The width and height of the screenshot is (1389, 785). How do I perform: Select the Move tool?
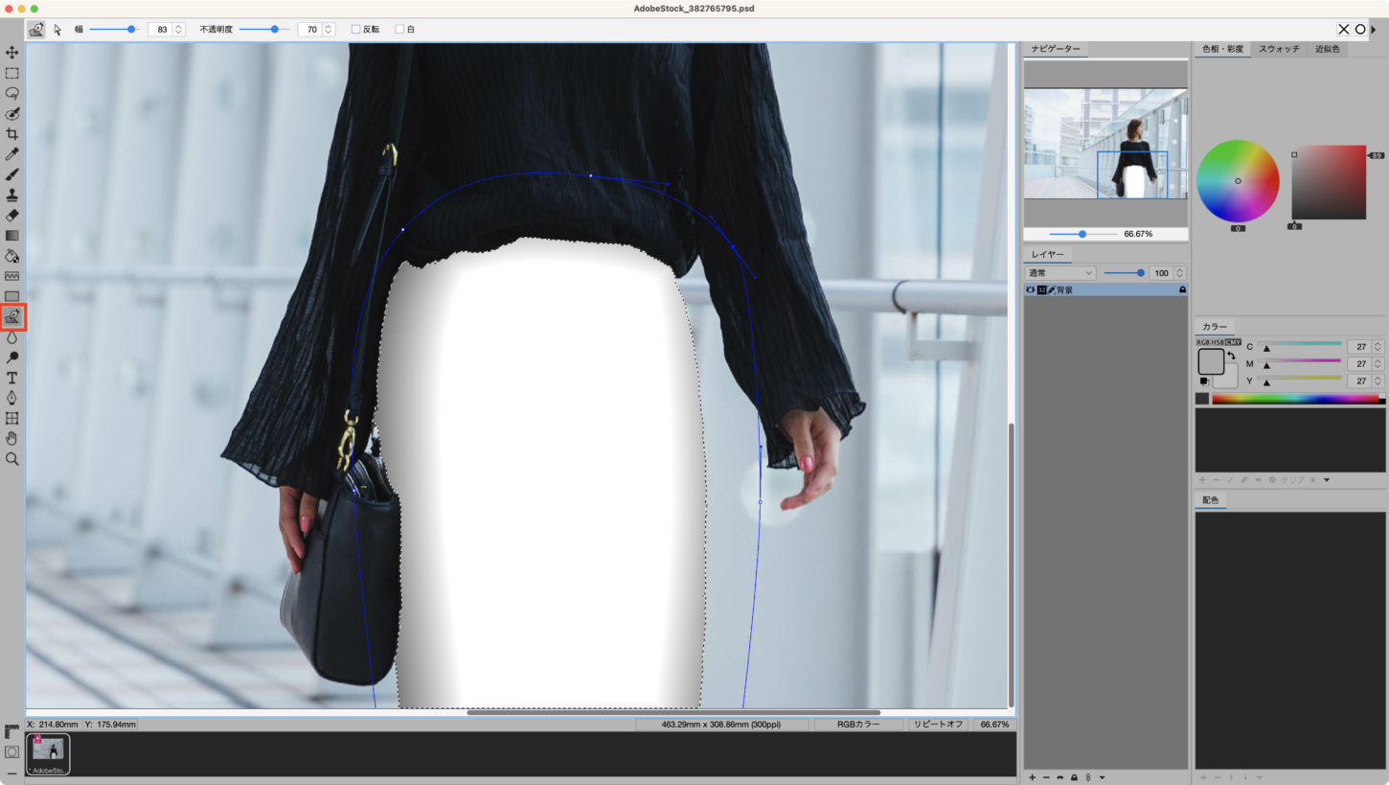coord(11,53)
